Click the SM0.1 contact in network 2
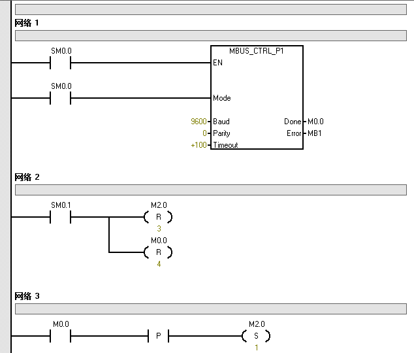Viewport: 414px width, 353px height. [x=61, y=218]
